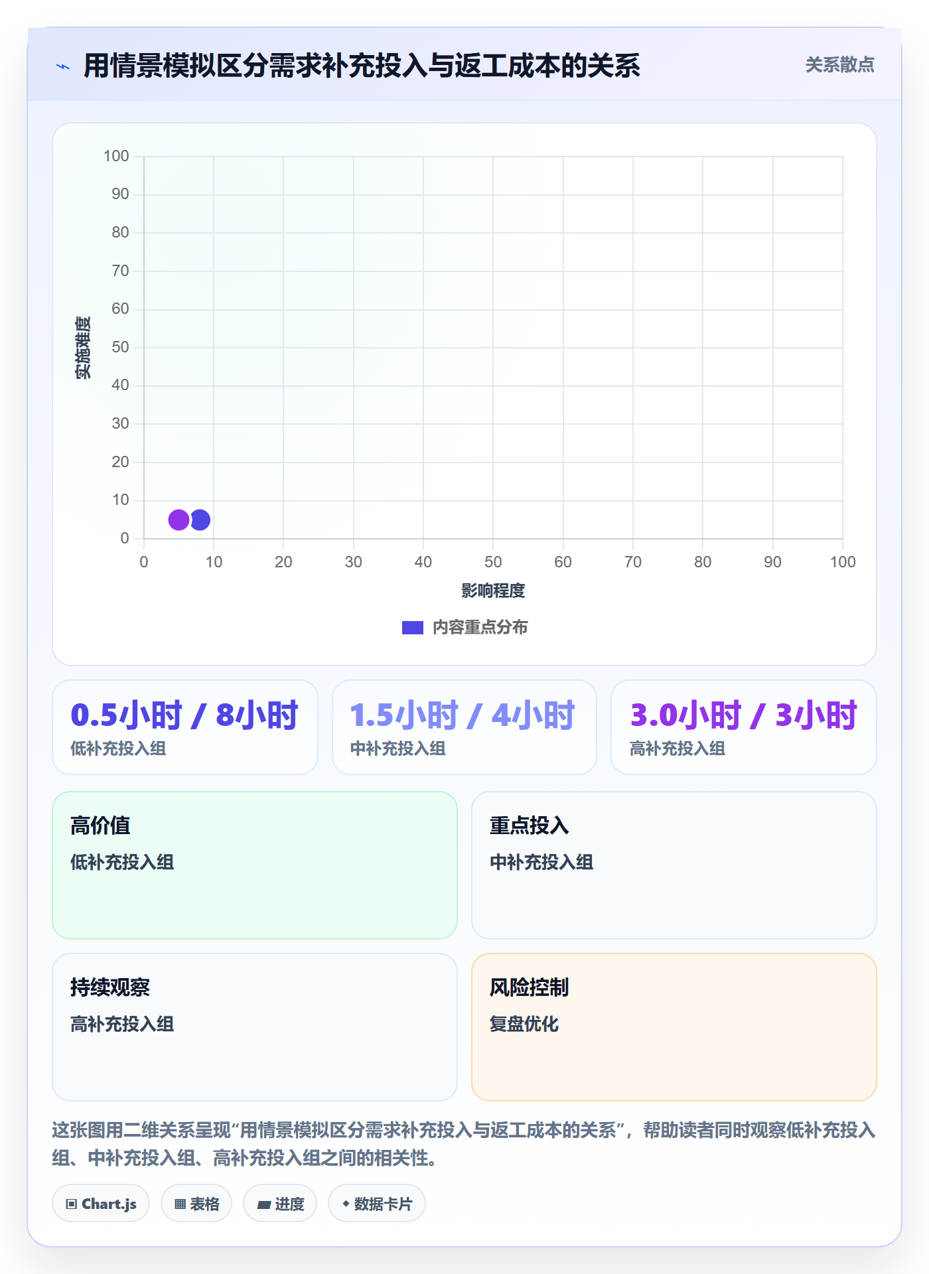Click the 影响程度 x-axis title
929x1274 pixels.
pyautogui.click(x=493, y=591)
